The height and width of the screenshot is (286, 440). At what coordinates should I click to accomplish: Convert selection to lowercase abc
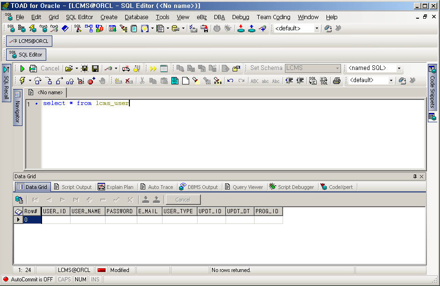(265, 81)
